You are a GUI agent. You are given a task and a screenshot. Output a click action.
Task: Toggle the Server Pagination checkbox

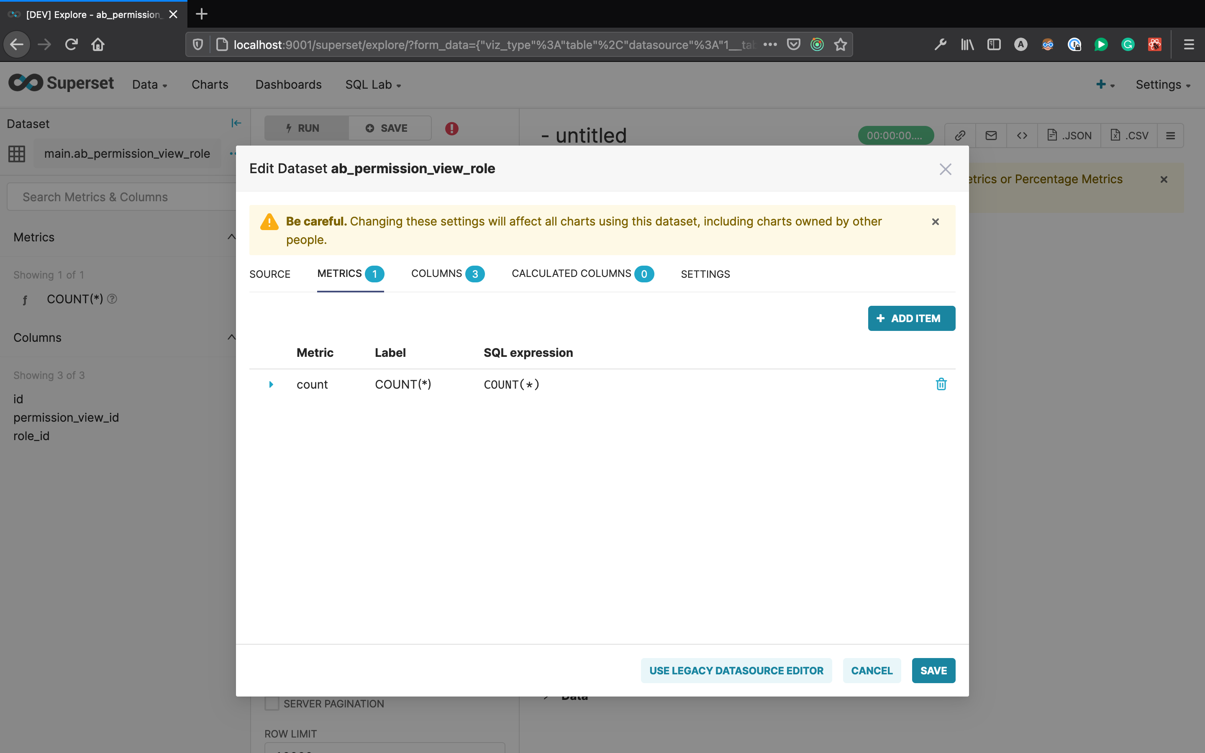pos(272,703)
